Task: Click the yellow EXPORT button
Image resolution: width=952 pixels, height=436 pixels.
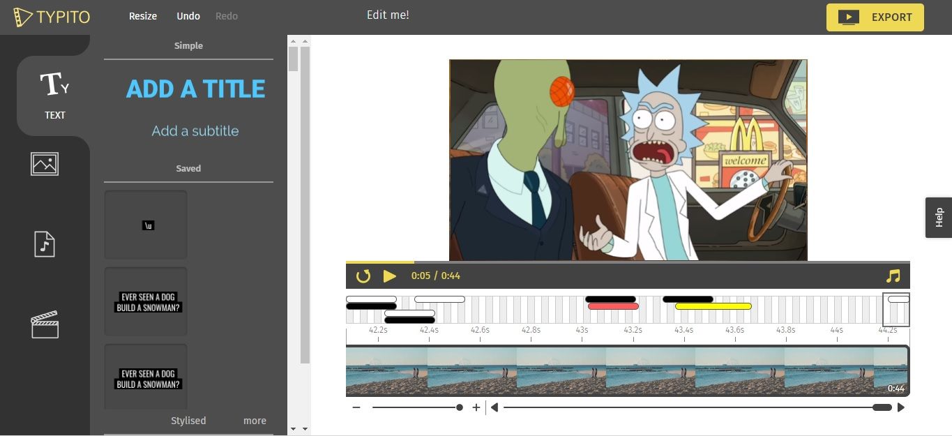Action: 875,17
